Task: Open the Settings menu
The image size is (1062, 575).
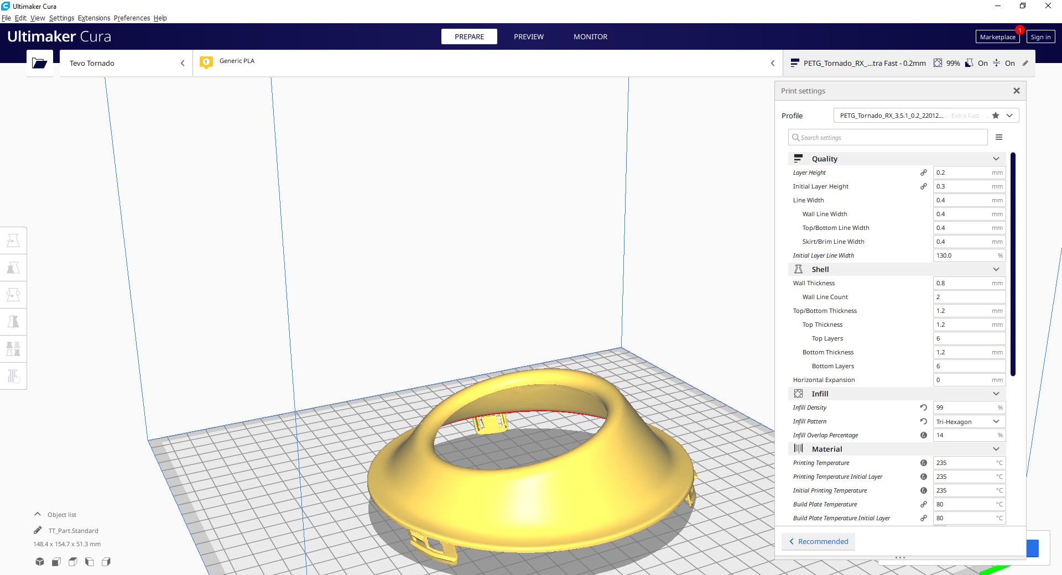Action: pyautogui.click(x=61, y=18)
